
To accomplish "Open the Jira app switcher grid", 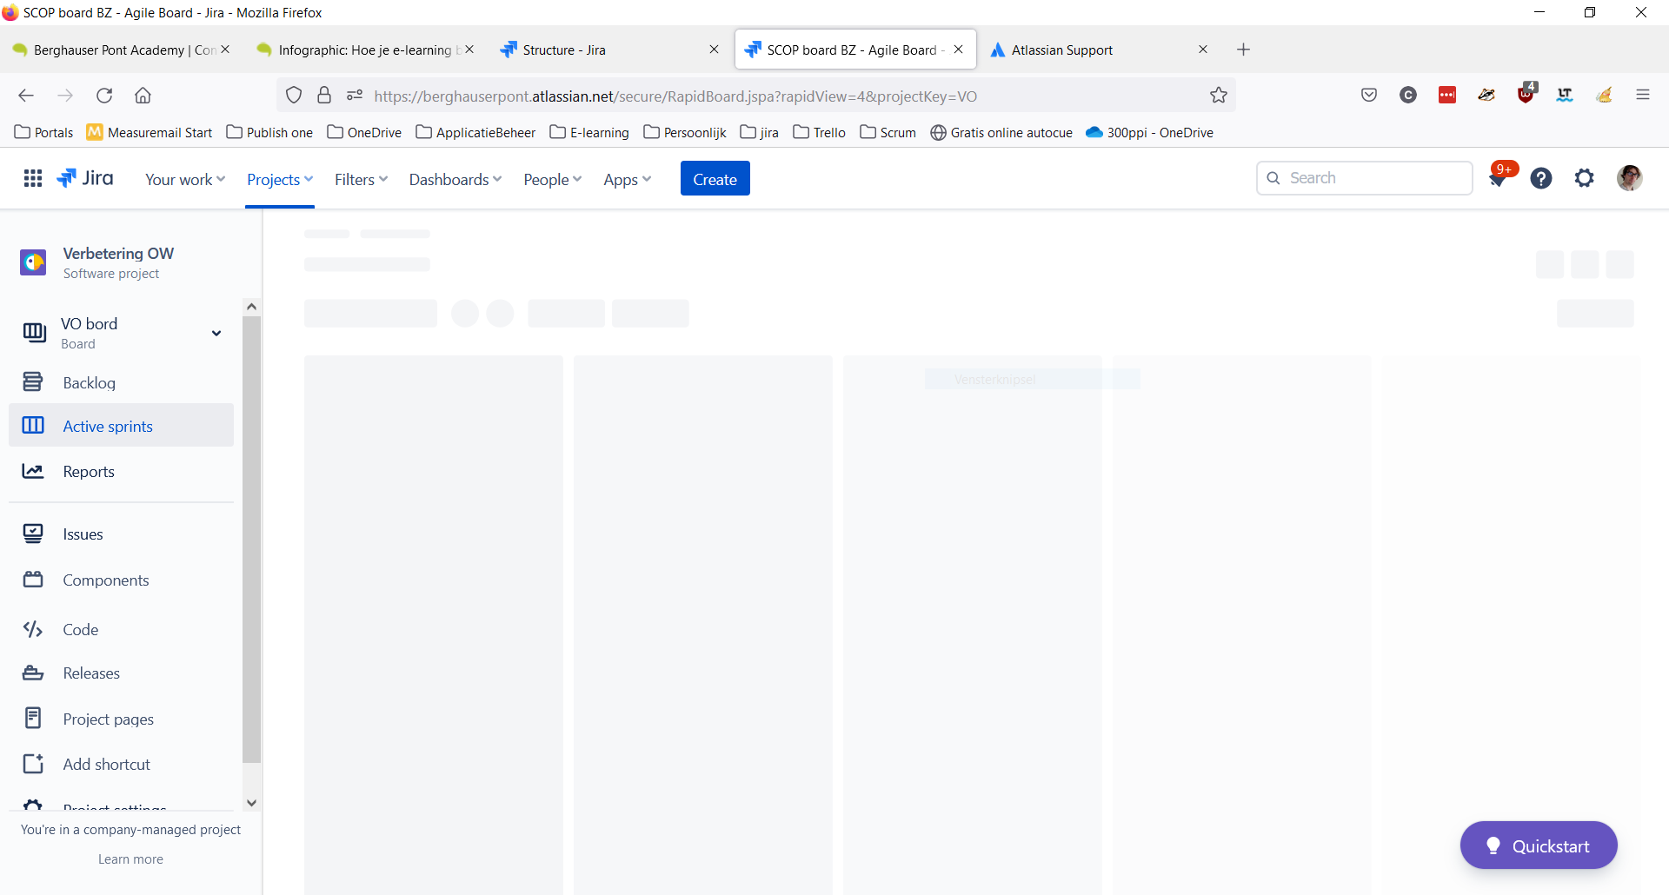I will click(x=33, y=178).
